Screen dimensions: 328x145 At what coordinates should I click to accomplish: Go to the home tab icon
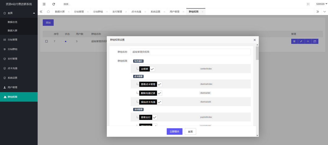[x=48, y=12]
